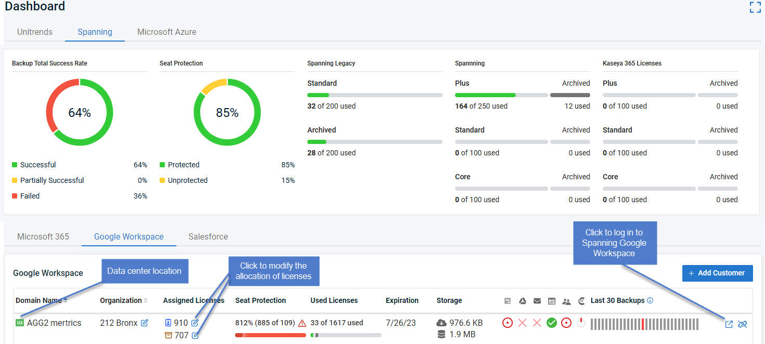Click the 1.9 MB storage value
The height and width of the screenshot is (344, 765).
click(x=462, y=335)
